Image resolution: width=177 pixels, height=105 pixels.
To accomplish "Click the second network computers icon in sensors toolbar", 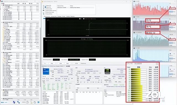I will click(19, 102).
